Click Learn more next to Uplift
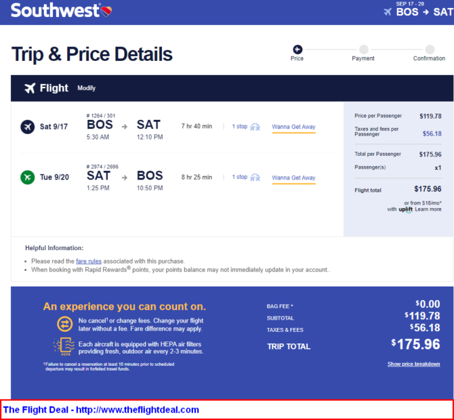 (428, 209)
